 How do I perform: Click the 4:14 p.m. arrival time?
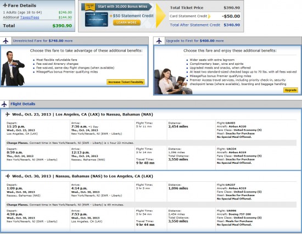click(x=79, y=188)
